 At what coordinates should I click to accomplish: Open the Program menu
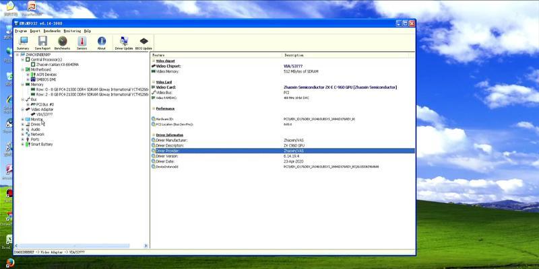tap(21, 31)
